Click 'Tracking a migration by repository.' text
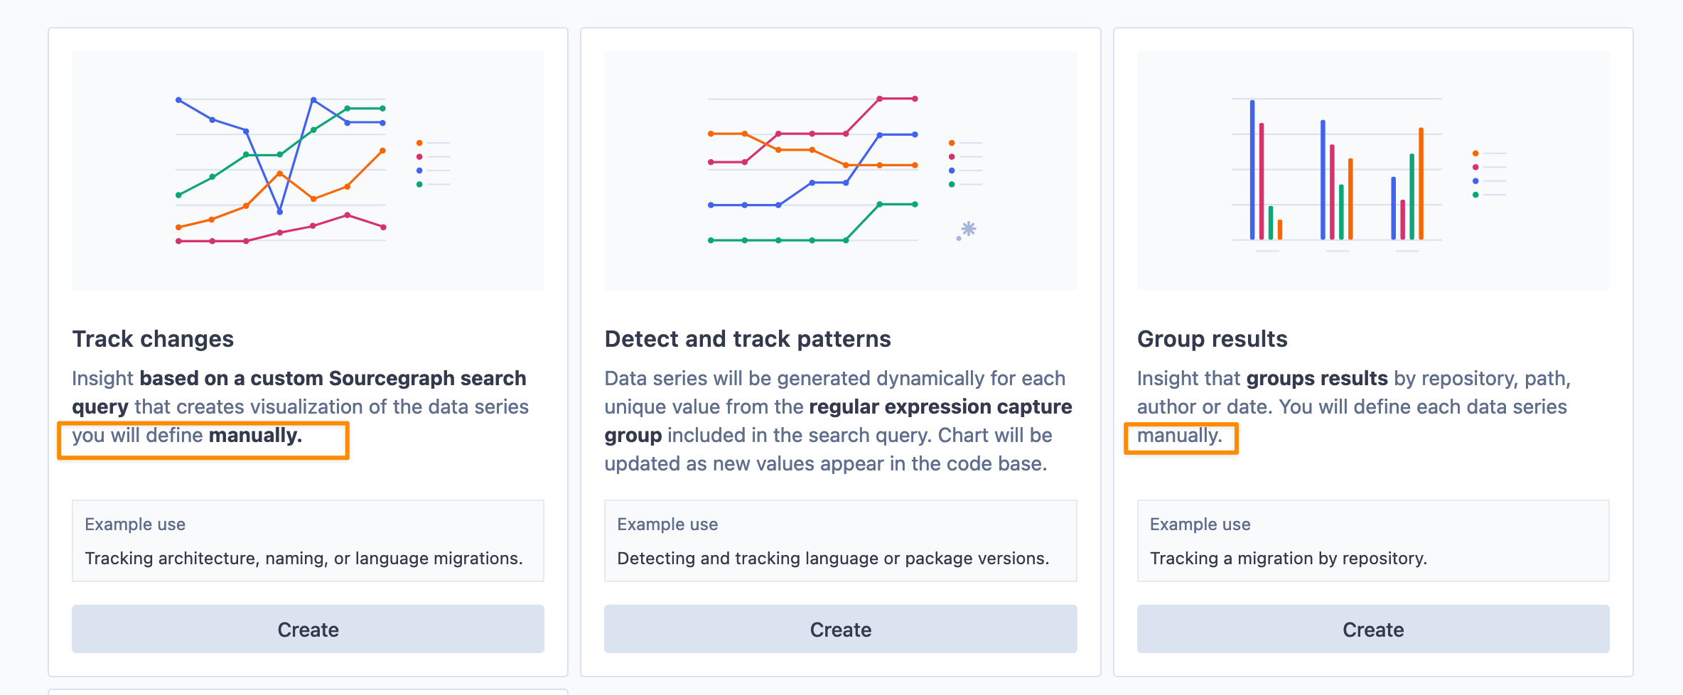1683x695 pixels. click(1289, 559)
